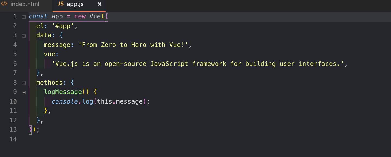Collapse the logMessage function fold on line 9
The height and width of the screenshot is (157, 391).
pyautogui.click(x=24, y=92)
